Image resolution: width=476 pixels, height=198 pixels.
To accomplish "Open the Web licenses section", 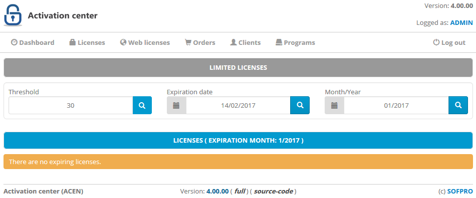I will click(145, 42).
